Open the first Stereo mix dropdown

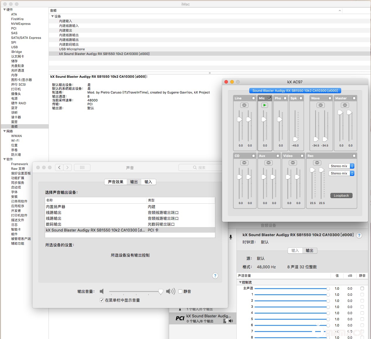(341, 166)
